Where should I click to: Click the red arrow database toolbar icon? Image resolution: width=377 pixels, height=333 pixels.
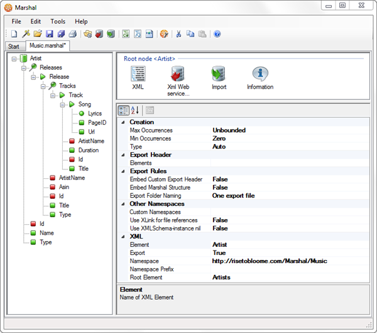99,34
